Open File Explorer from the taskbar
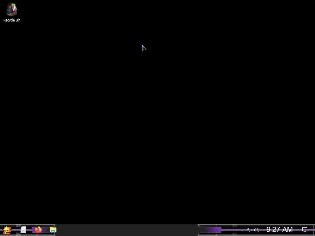This screenshot has height=236, width=315. coord(53,230)
